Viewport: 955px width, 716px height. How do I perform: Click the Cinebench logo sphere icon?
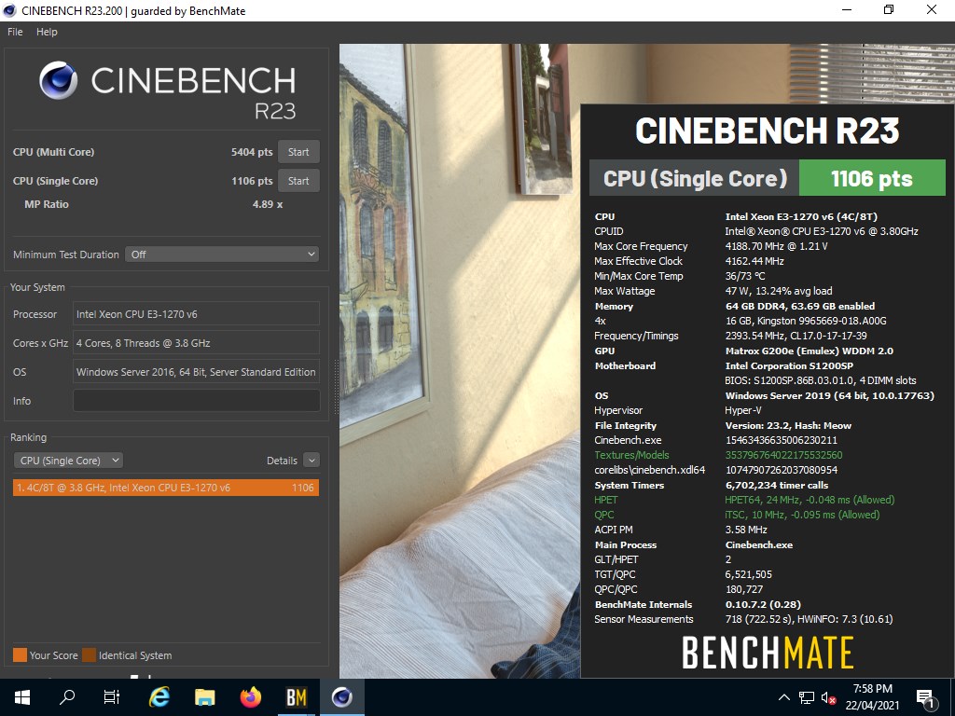tap(59, 80)
